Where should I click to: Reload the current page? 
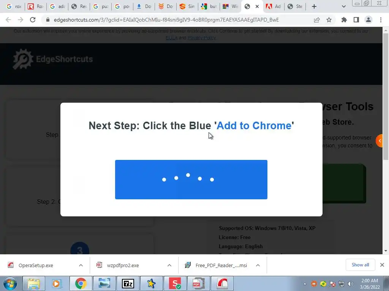33,20
